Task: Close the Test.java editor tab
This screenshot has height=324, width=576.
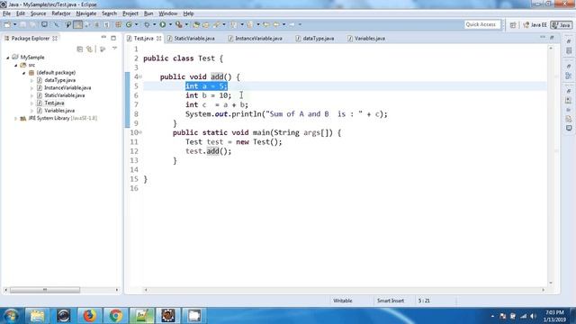Action: [158, 38]
